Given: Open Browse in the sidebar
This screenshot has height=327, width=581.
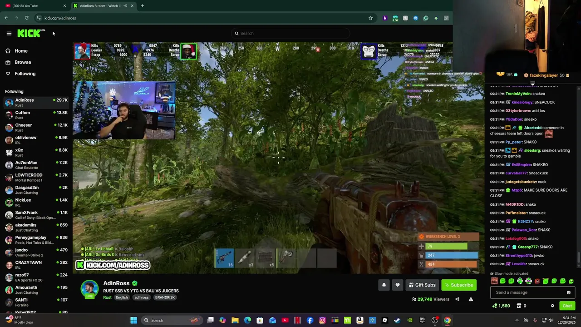Looking at the screenshot, I should pos(23,62).
